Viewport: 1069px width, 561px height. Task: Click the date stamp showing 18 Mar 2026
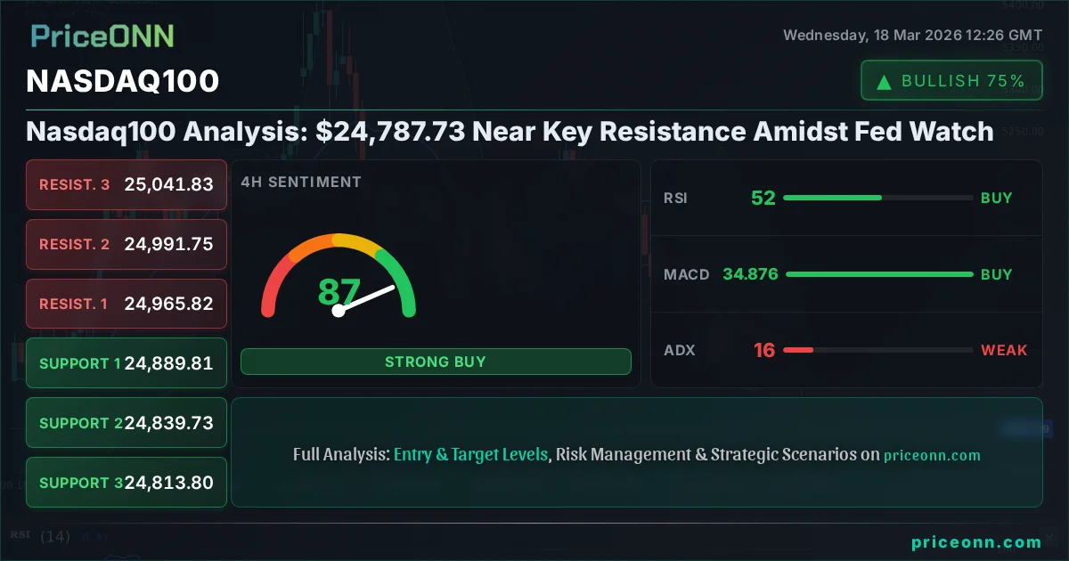911,36
